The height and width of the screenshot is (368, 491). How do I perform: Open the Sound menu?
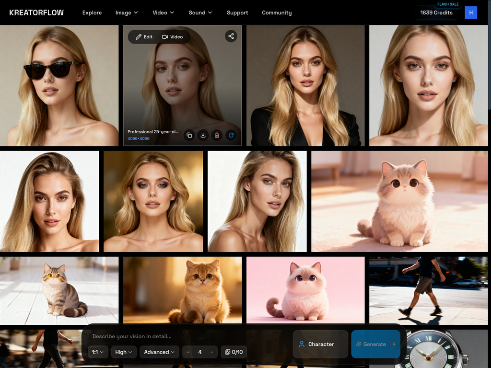[200, 12]
